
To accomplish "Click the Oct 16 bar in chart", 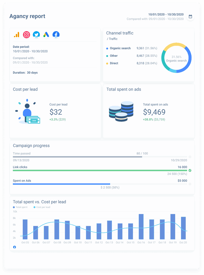I will pos(141,227).
